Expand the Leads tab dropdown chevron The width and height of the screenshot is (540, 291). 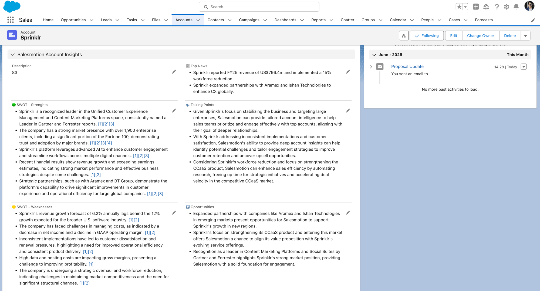click(117, 20)
